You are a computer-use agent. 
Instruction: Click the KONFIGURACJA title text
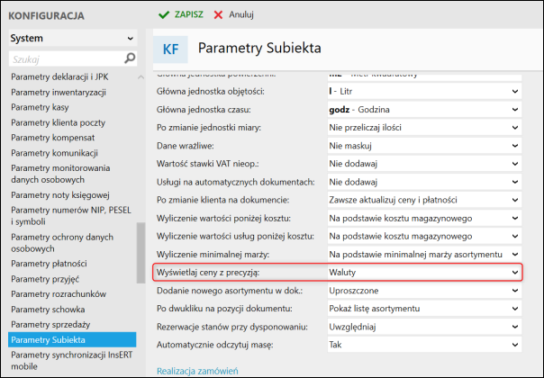click(46, 16)
